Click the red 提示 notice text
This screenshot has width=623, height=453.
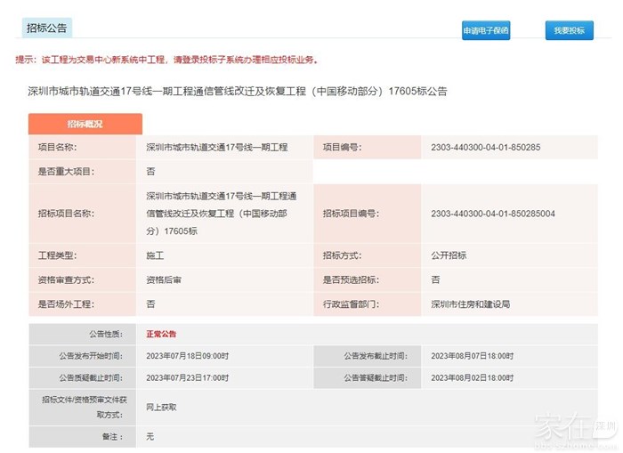point(167,61)
